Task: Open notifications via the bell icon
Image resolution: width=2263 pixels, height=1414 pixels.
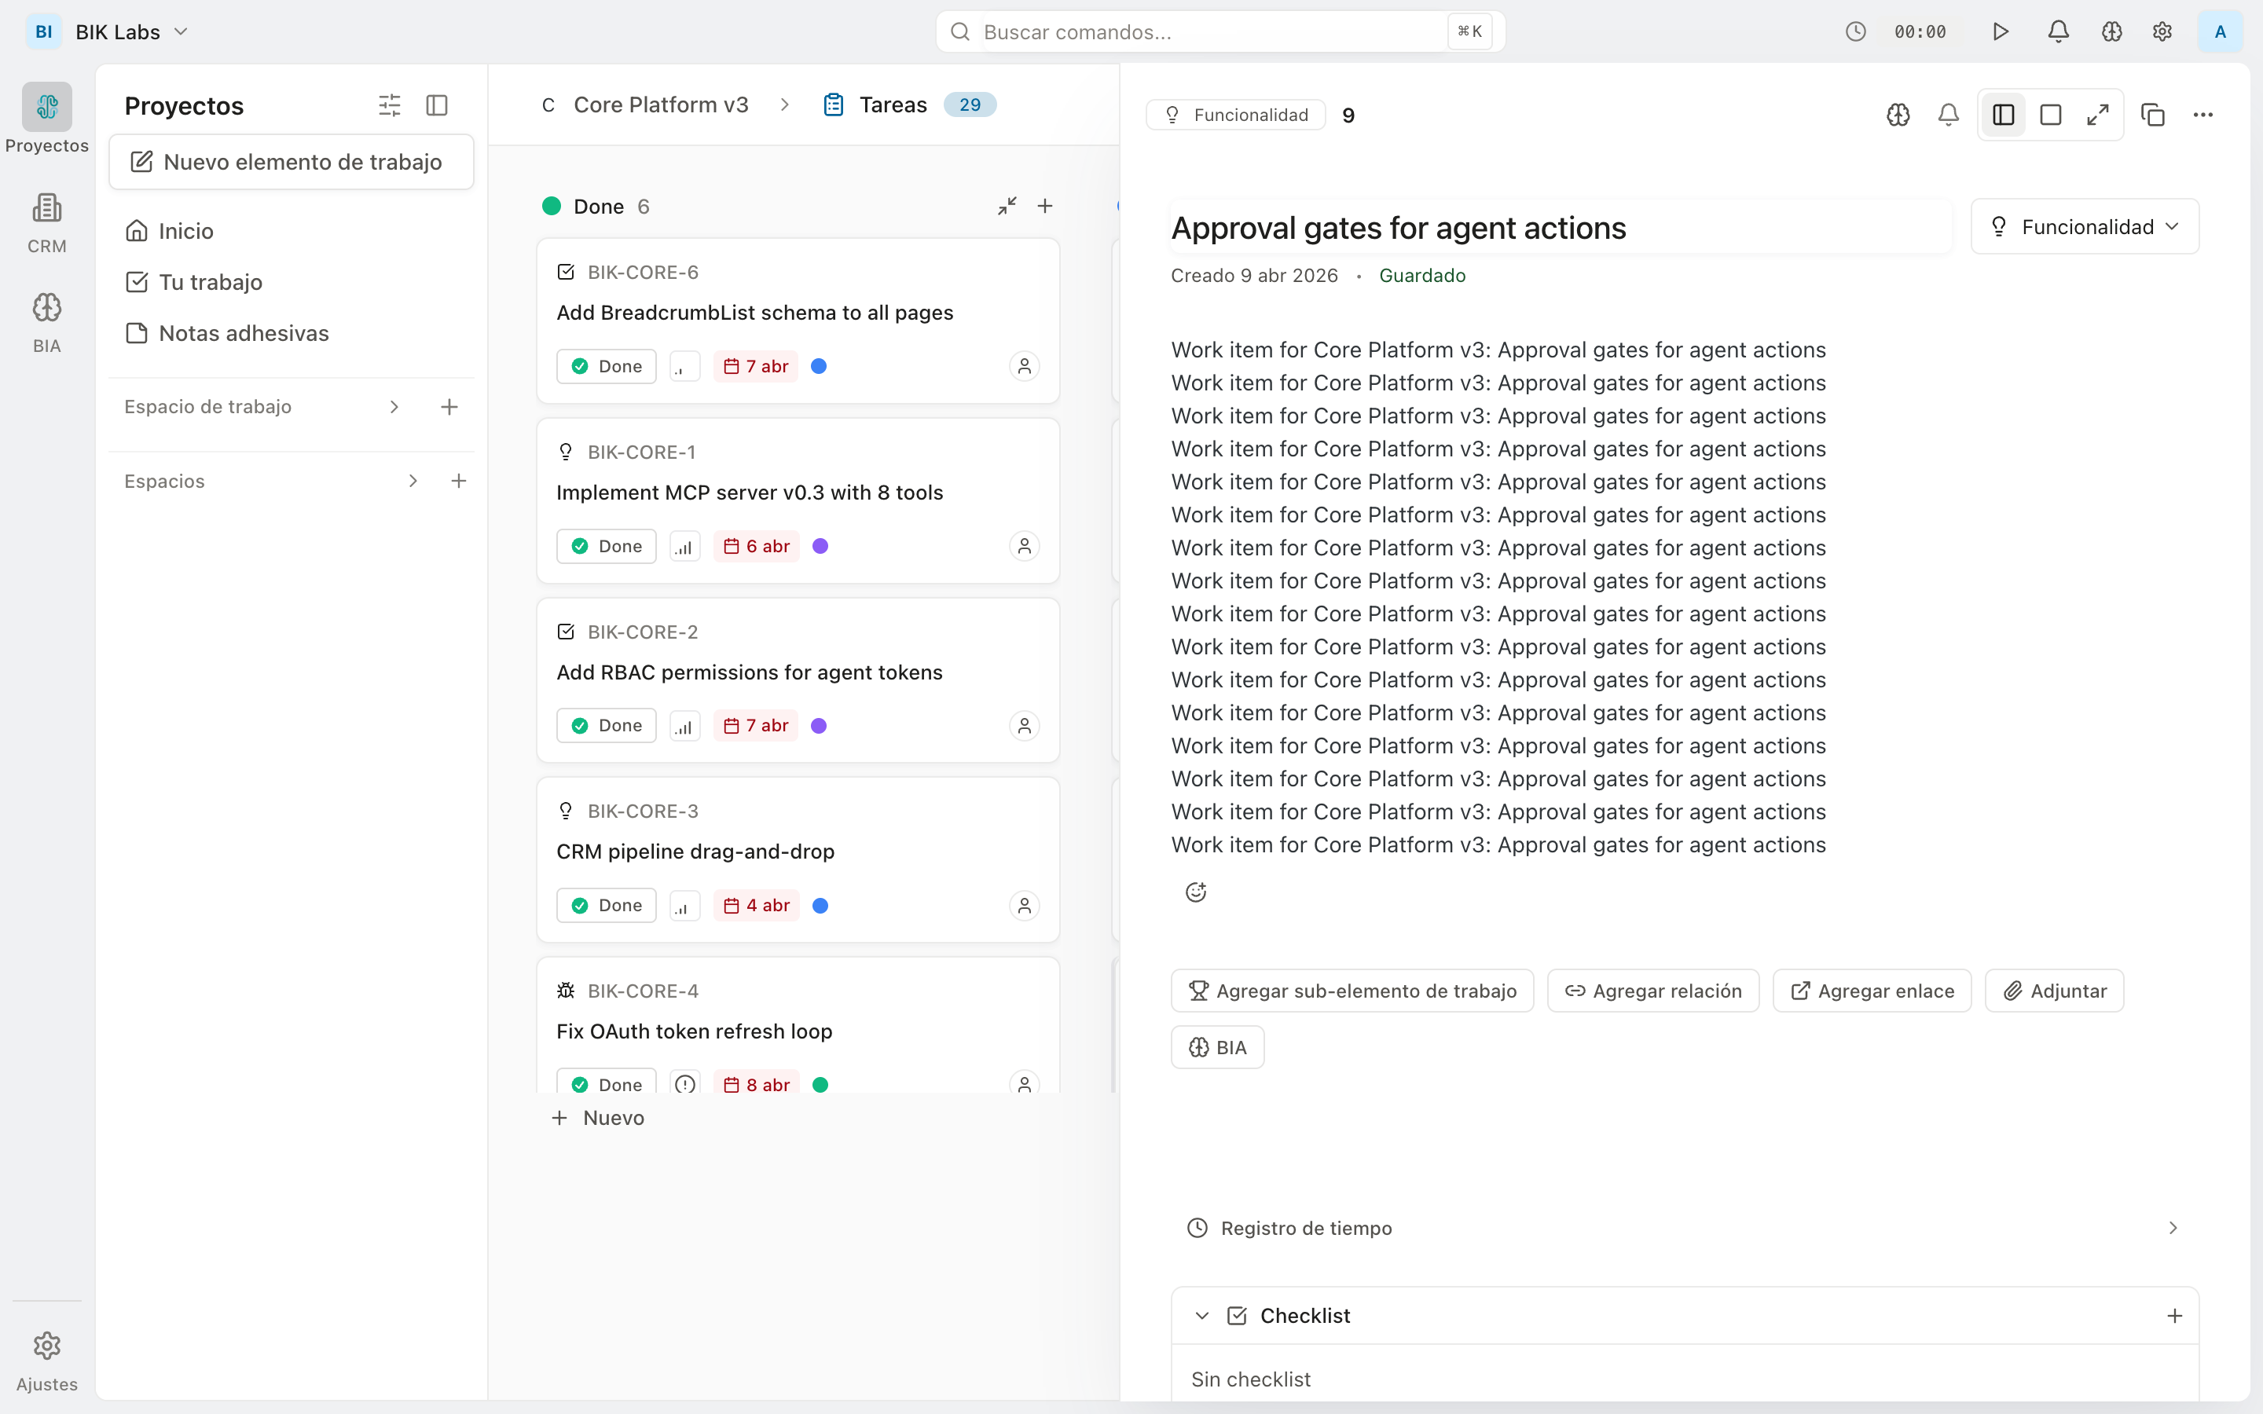Action: click(x=2057, y=31)
